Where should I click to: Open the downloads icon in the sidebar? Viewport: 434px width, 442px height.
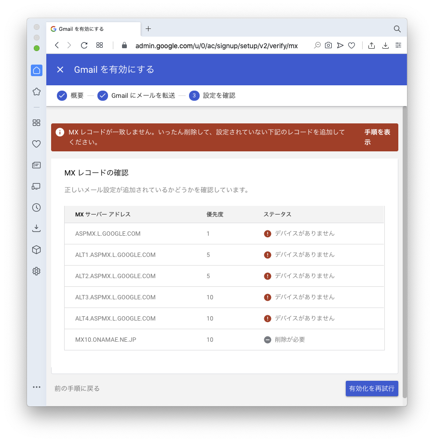(x=37, y=228)
